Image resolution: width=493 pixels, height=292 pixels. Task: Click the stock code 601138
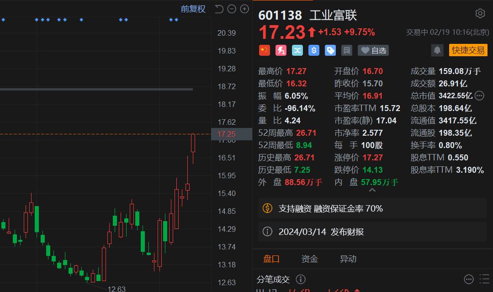(280, 16)
